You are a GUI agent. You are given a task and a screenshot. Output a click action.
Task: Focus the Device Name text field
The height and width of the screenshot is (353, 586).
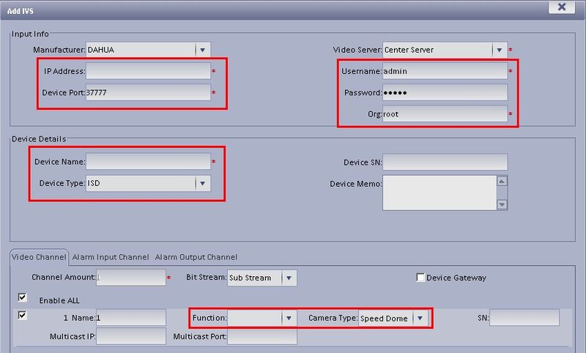click(x=149, y=162)
